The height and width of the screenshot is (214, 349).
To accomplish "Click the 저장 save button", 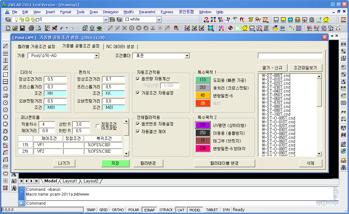I will pyautogui.click(x=115, y=163).
